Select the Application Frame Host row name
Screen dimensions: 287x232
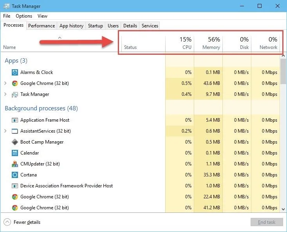[45, 120]
